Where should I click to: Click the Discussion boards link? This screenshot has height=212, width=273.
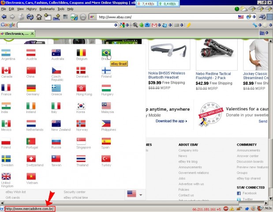(x=250, y=162)
